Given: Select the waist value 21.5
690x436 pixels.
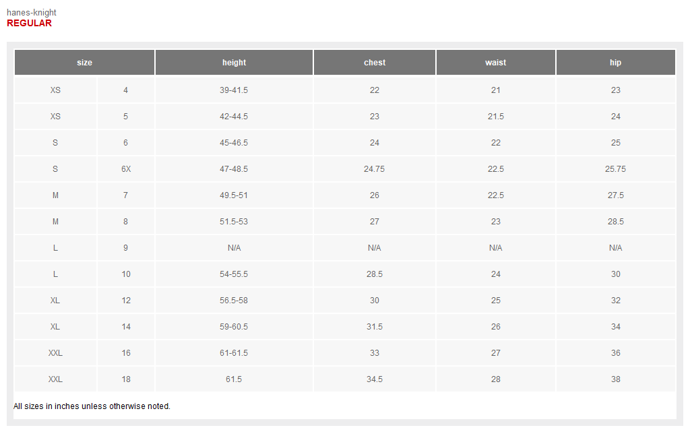Looking at the screenshot, I should tap(495, 117).
